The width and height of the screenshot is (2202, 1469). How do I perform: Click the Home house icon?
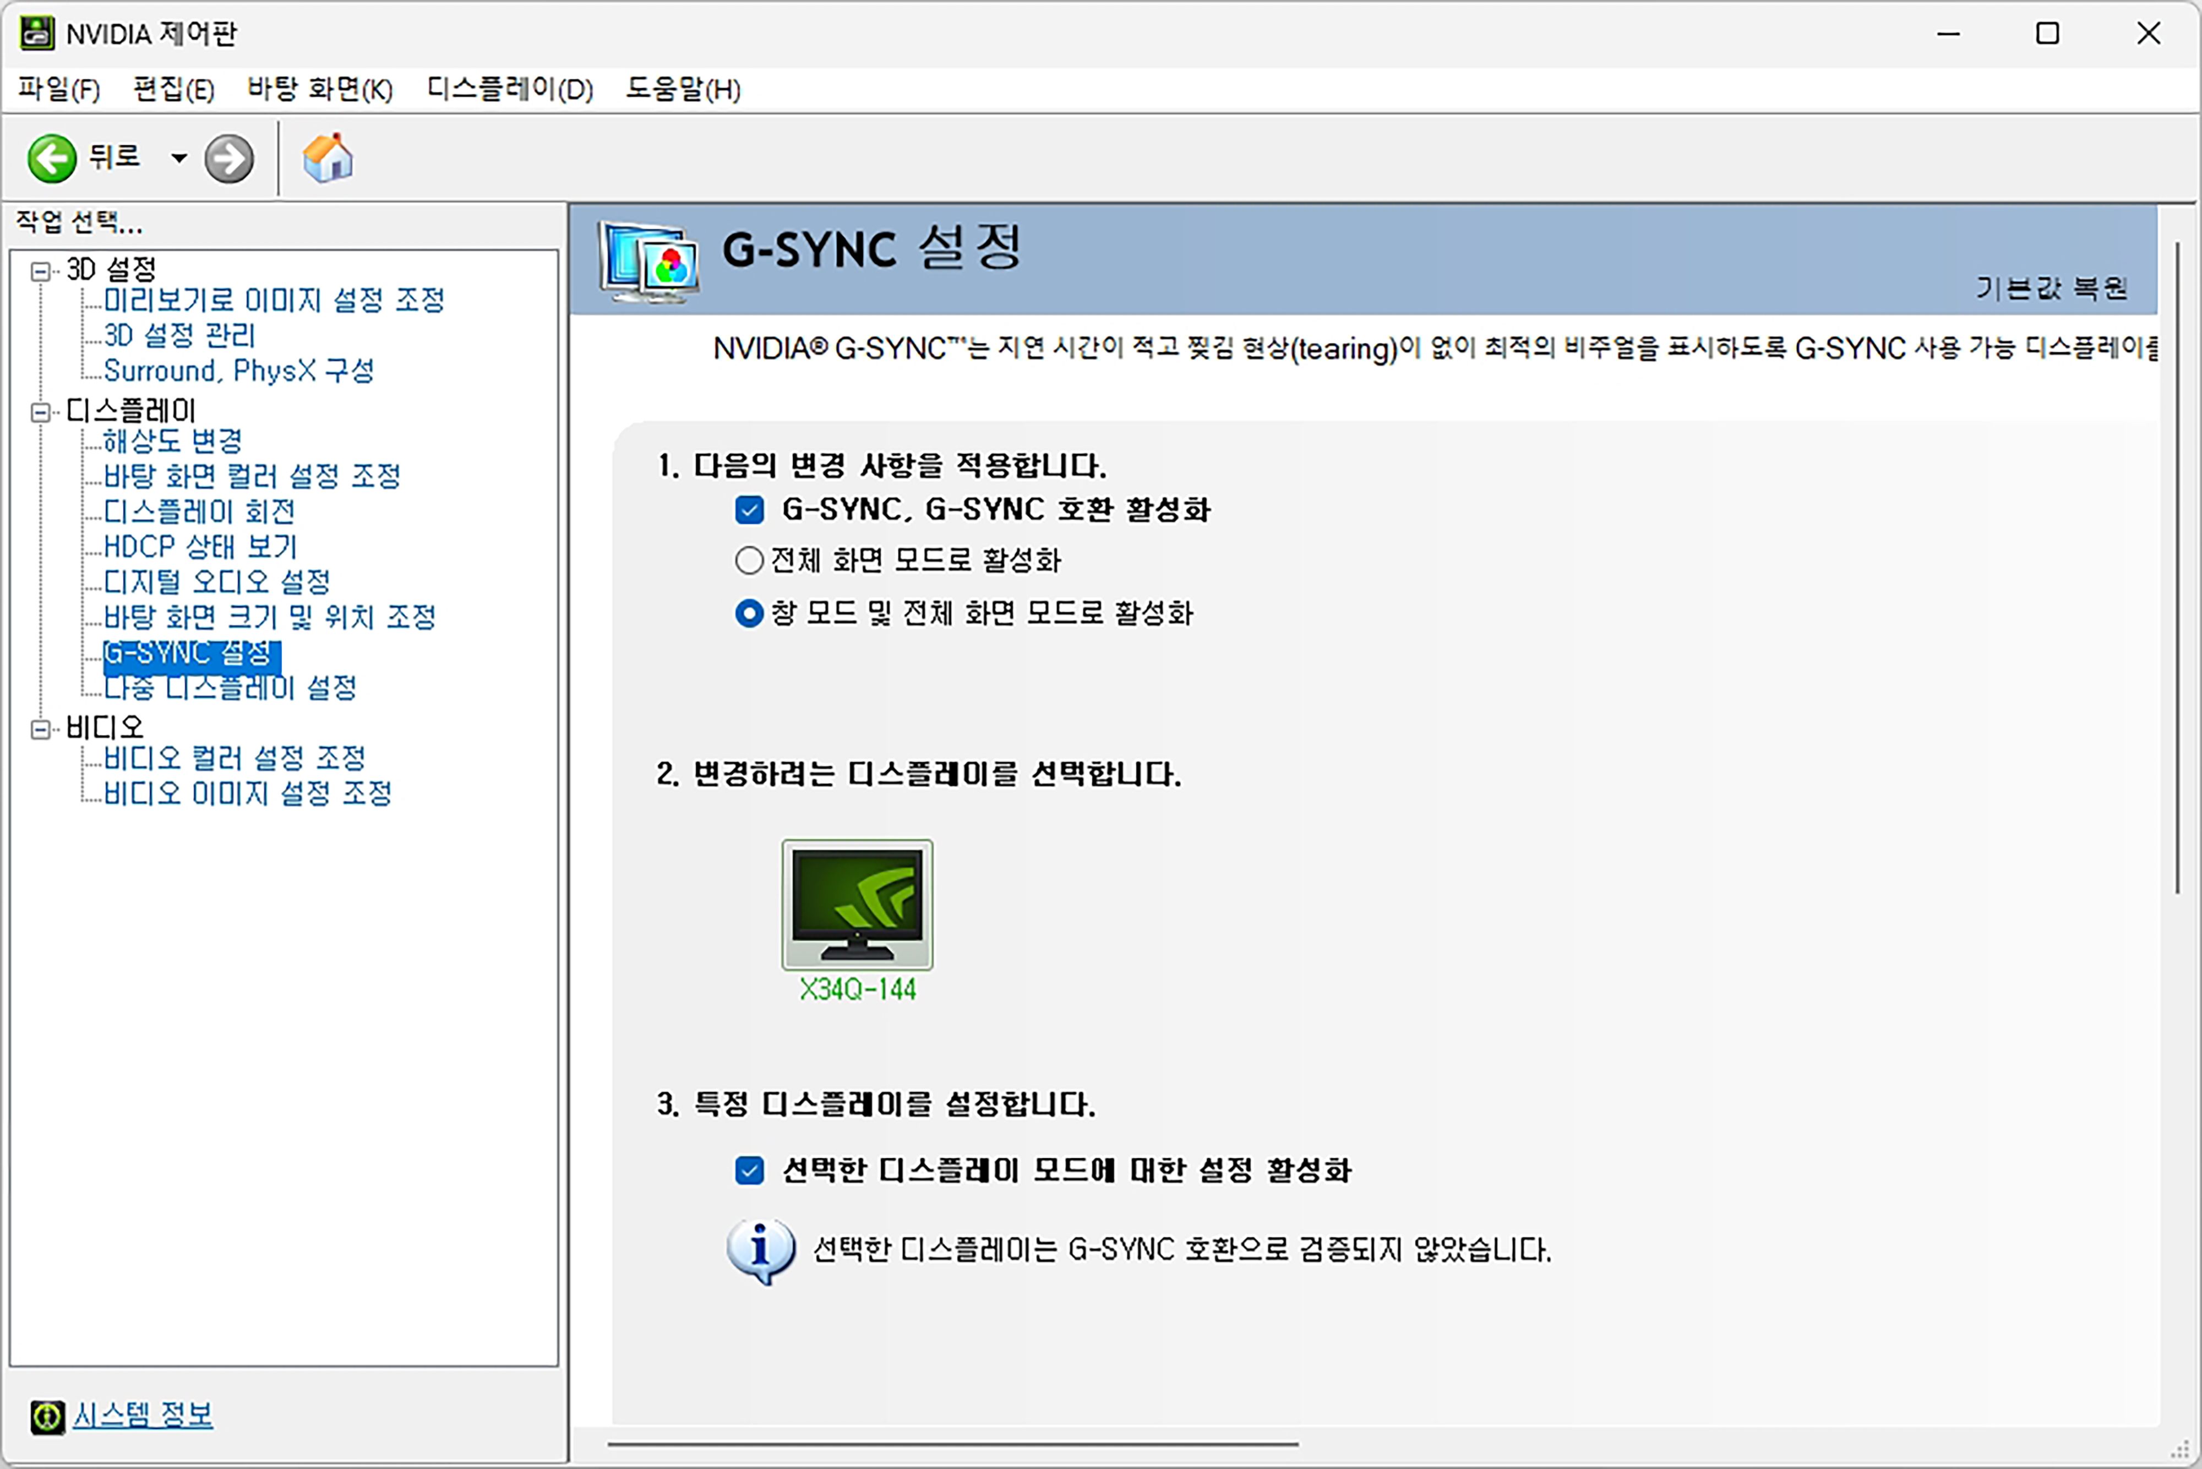327,159
